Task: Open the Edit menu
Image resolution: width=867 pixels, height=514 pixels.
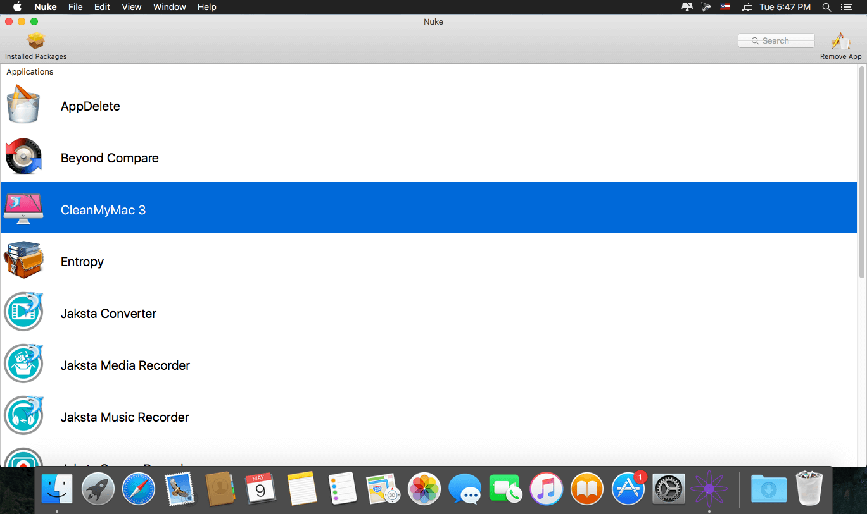Action: [102, 7]
